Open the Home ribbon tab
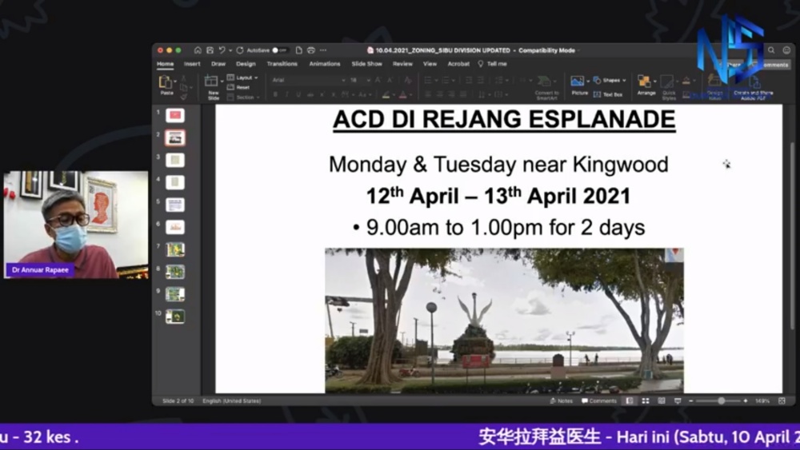 click(x=165, y=64)
